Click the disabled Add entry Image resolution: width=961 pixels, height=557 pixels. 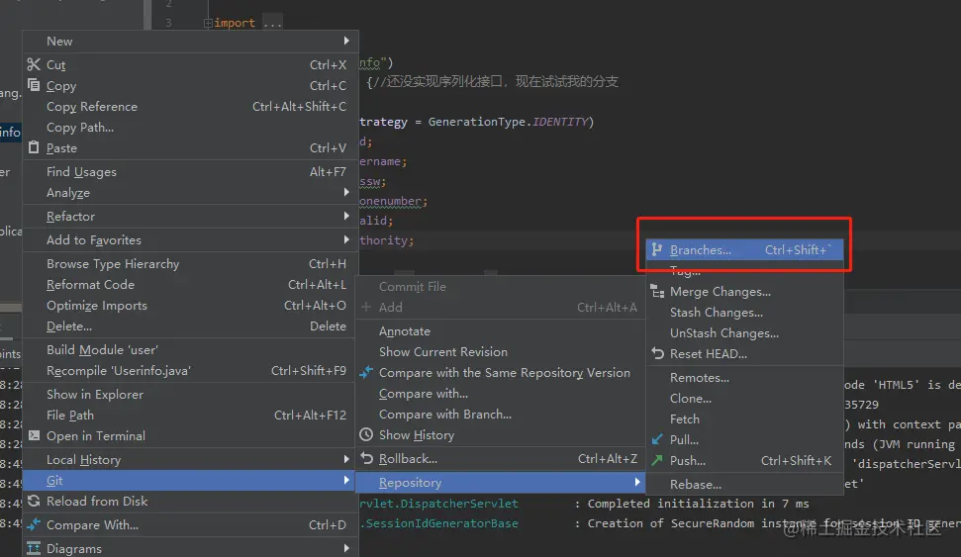(500, 307)
